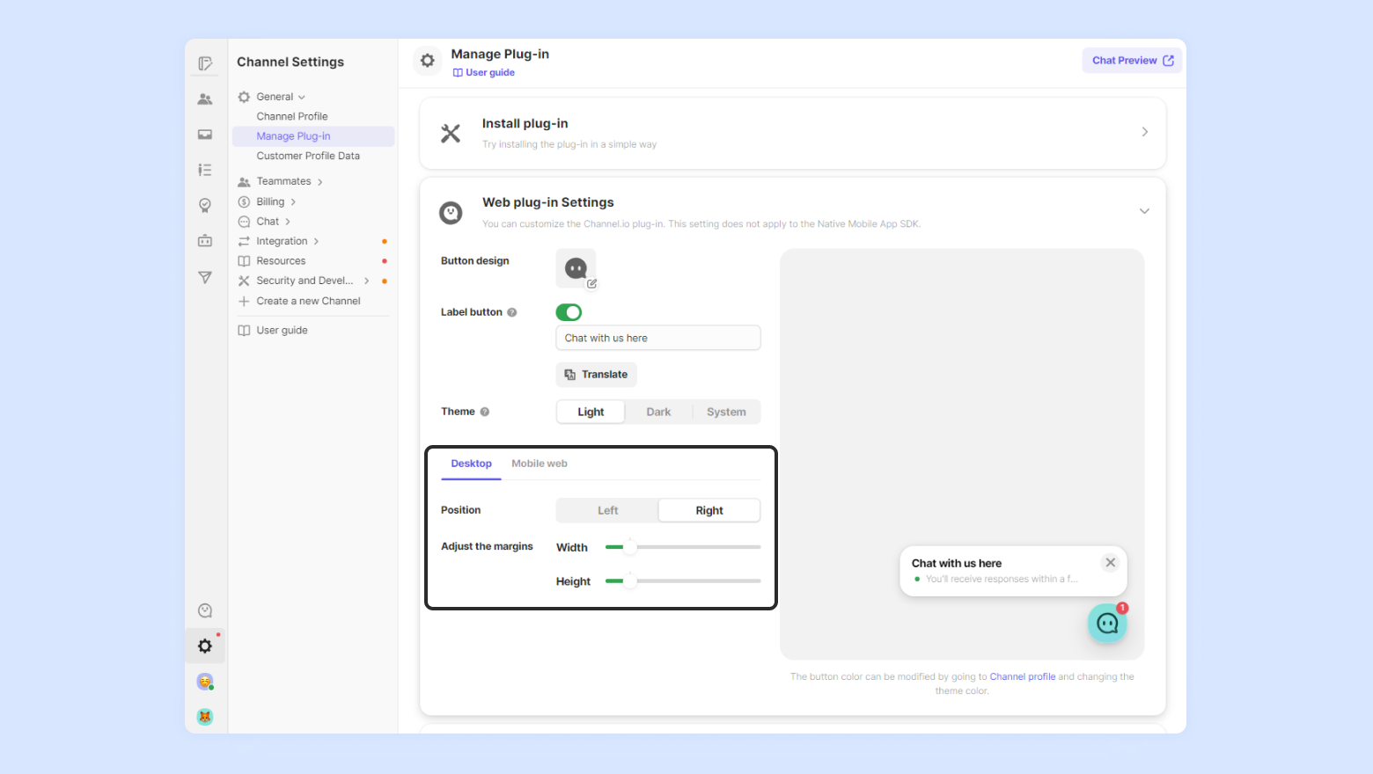
Task: Expand the Teammates menu in sidebar
Action: click(284, 181)
